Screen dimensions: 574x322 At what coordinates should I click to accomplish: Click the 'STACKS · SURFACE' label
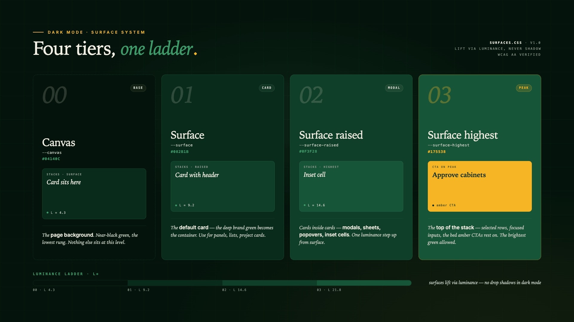64,174
